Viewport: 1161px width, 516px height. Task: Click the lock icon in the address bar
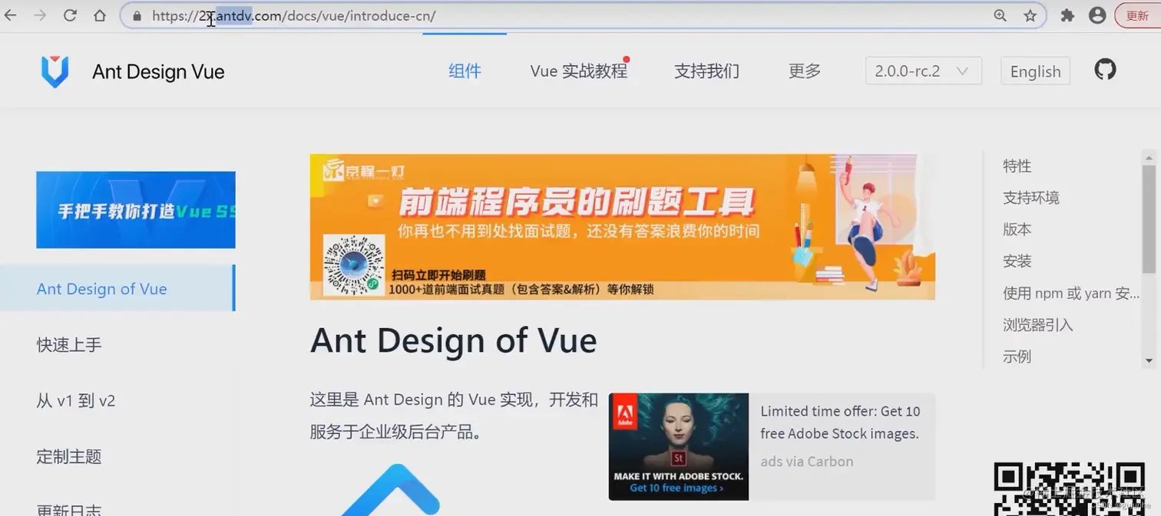pyautogui.click(x=137, y=15)
